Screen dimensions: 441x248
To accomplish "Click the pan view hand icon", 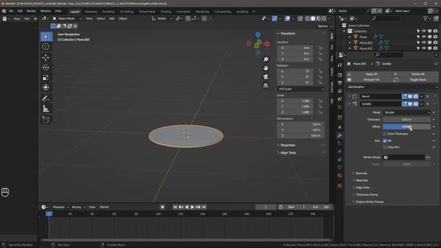I will (x=265, y=68).
